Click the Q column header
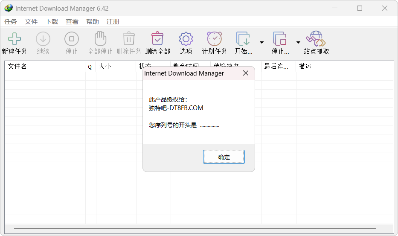This screenshot has height=236, width=398. point(90,67)
